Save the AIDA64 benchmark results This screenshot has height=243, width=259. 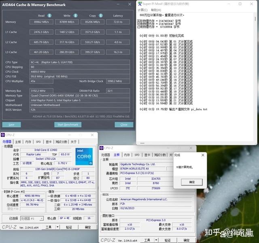click(11, 125)
